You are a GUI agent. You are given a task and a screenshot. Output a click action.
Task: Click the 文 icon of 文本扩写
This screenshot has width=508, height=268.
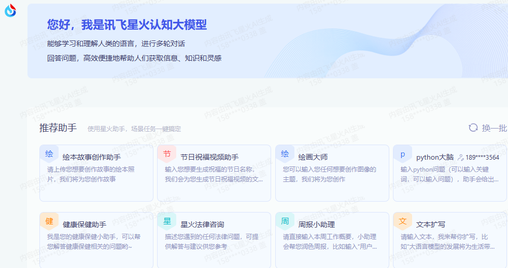coord(403,221)
